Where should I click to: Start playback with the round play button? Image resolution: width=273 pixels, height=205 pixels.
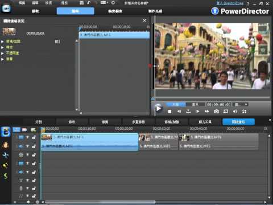[x=158, y=109]
